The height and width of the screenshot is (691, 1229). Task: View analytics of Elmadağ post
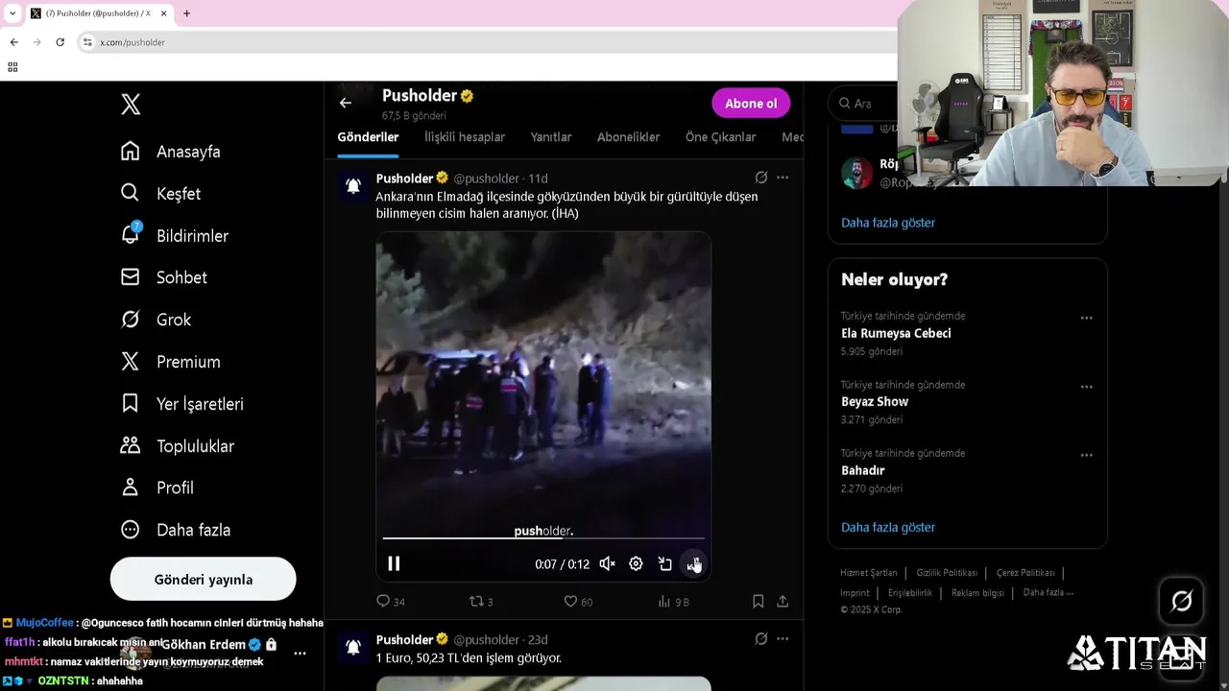(x=673, y=602)
